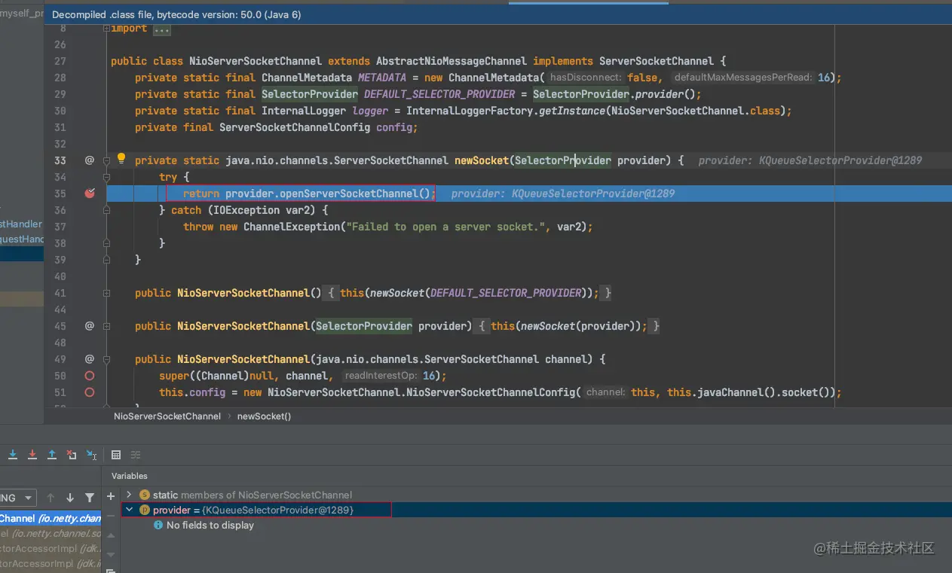Click the @ gutter icon on line 45
952x573 pixels.
(x=89, y=326)
